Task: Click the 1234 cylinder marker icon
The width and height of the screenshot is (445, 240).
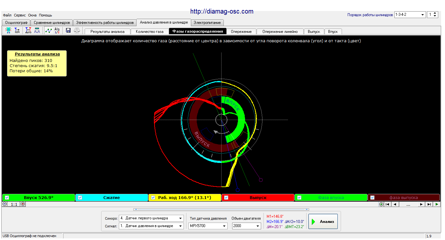Action: coord(17,31)
